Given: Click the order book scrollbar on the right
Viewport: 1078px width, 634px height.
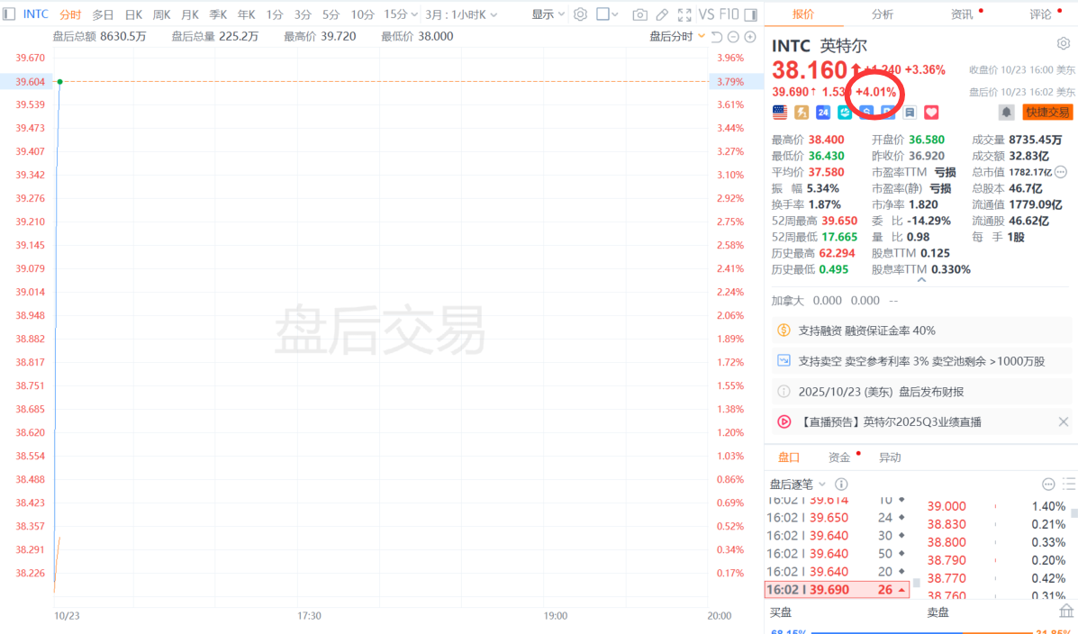Looking at the screenshot, I should [x=1073, y=513].
